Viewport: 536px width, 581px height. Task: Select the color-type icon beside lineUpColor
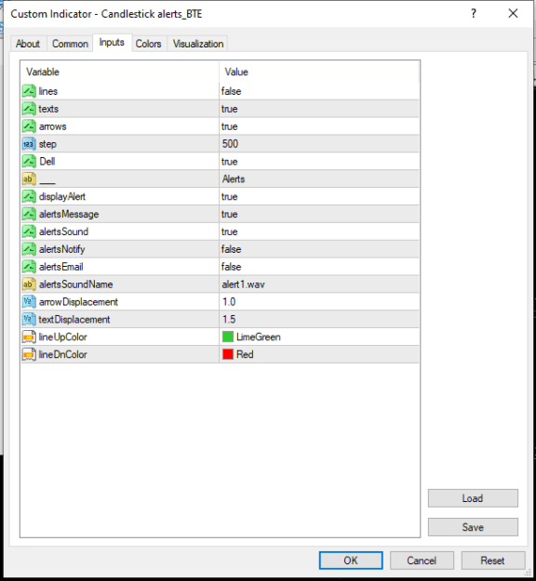29,337
